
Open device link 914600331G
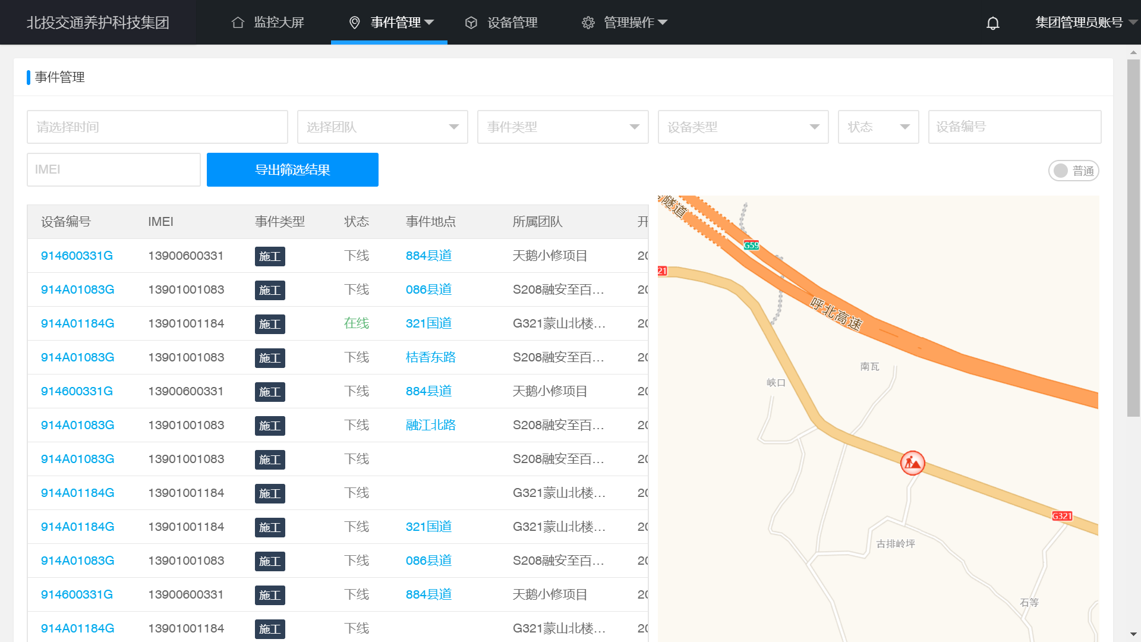[77, 256]
